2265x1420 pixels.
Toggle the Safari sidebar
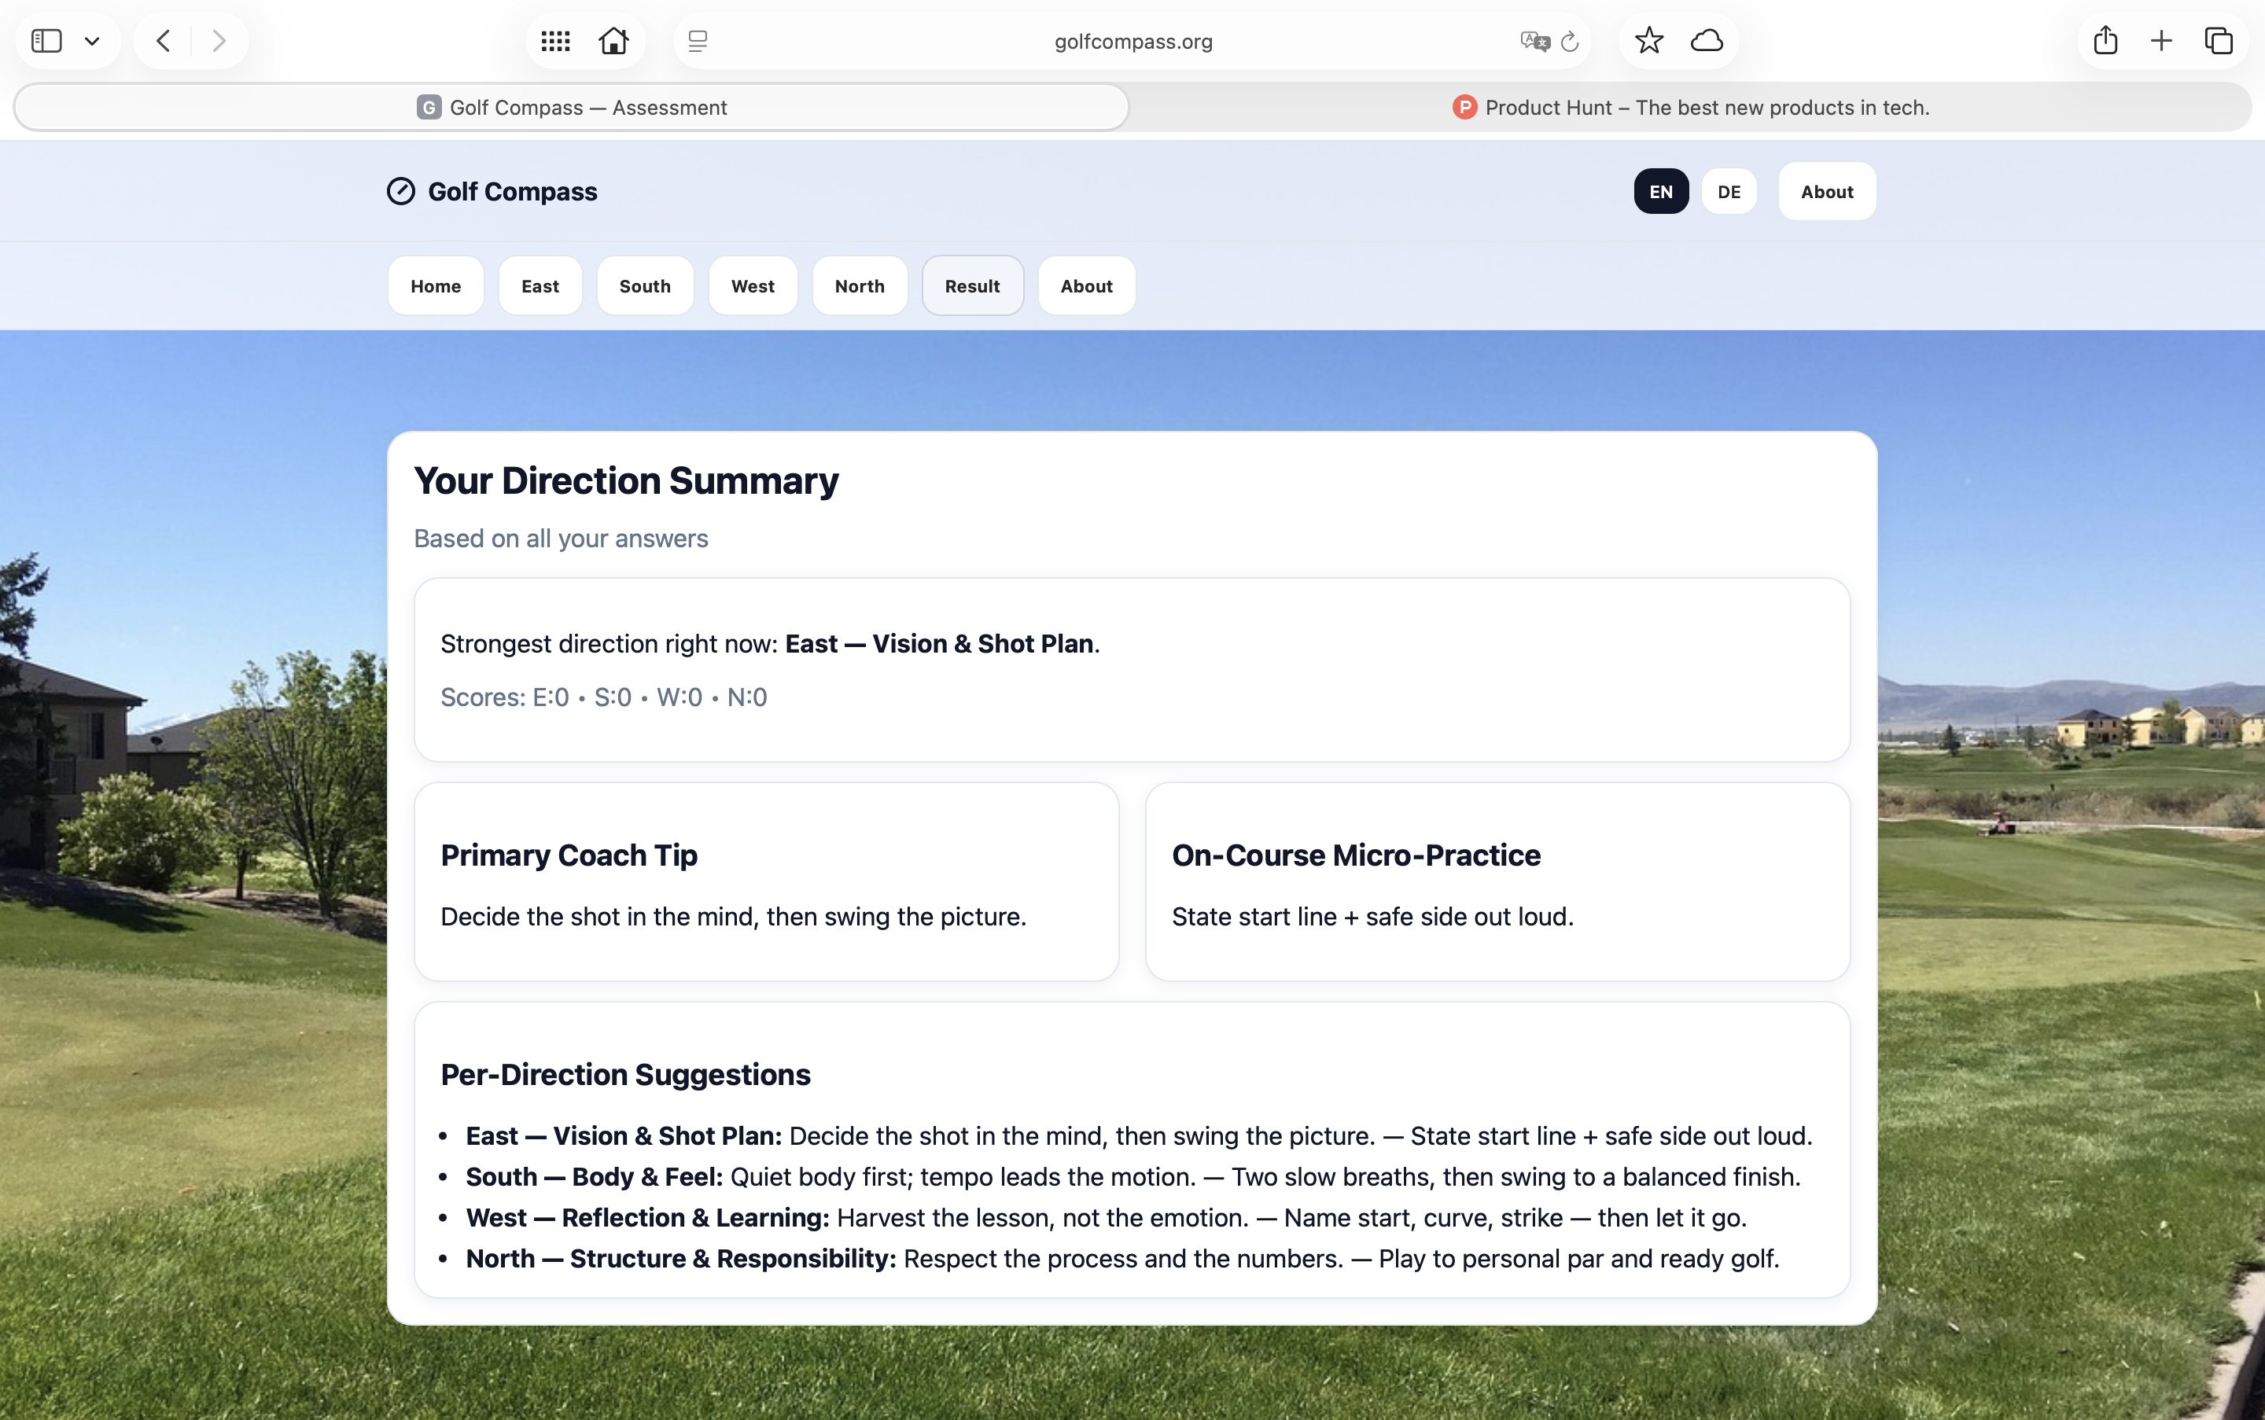click(46, 40)
